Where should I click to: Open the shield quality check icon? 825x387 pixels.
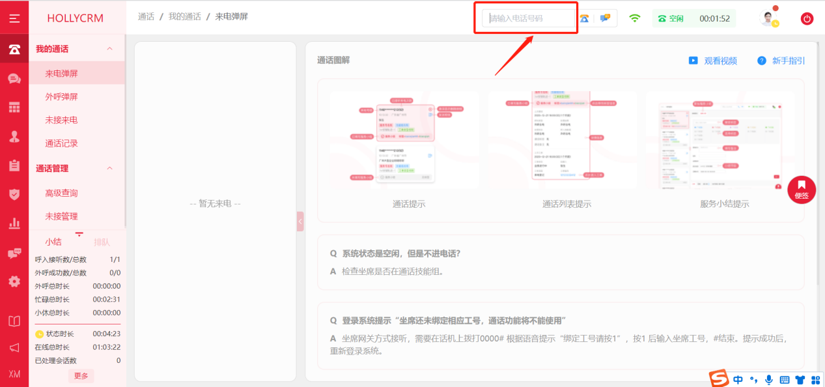click(x=14, y=194)
